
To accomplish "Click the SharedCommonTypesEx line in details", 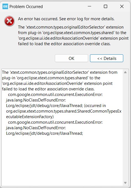I will point(64,111).
